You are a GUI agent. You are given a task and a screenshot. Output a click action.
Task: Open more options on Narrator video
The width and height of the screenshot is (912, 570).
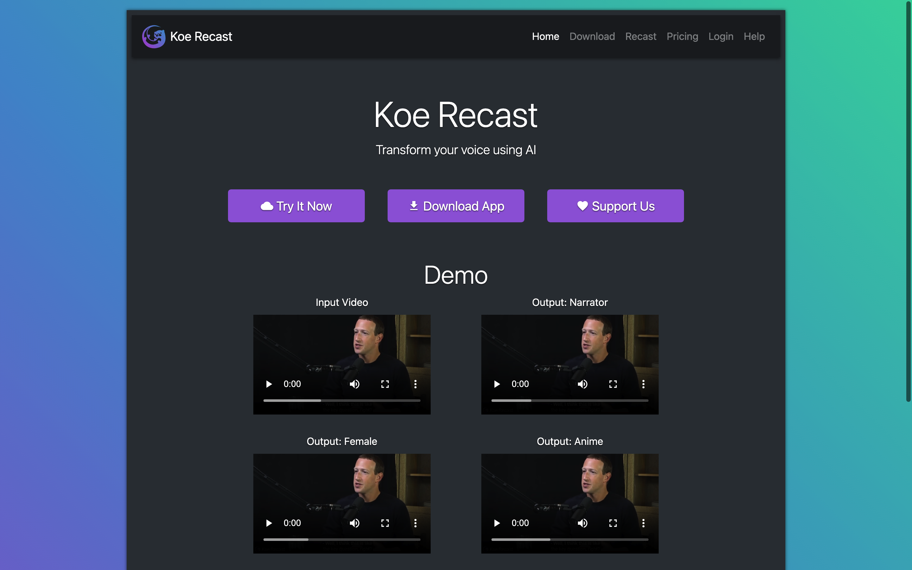[643, 384]
